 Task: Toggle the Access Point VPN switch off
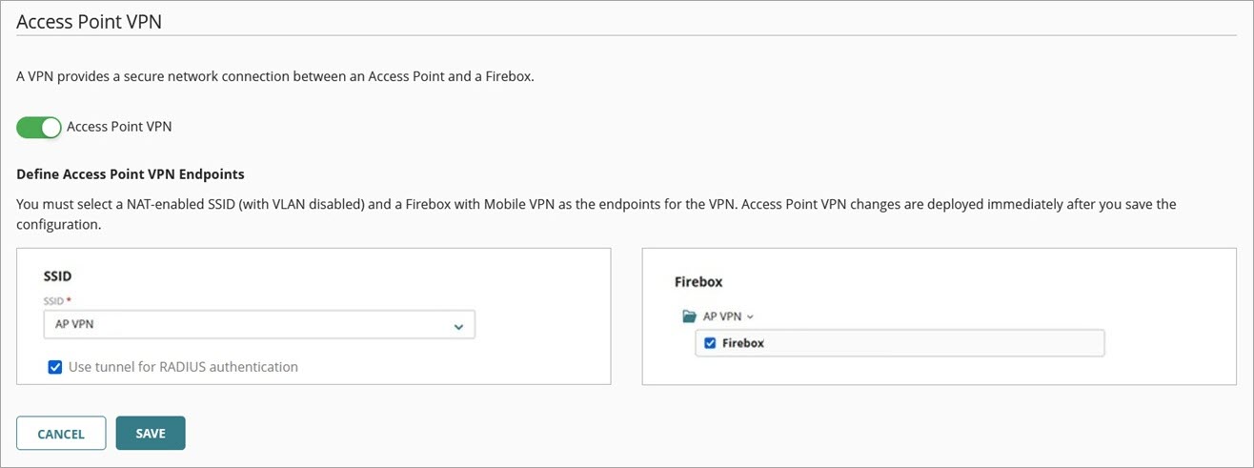point(39,127)
